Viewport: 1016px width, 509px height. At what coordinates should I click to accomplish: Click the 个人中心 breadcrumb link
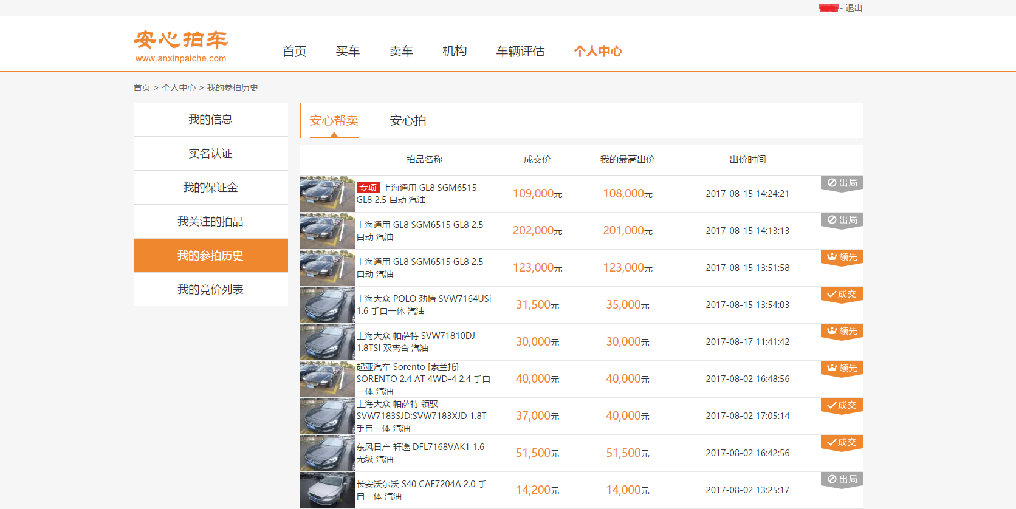pyautogui.click(x=179, y=88)
